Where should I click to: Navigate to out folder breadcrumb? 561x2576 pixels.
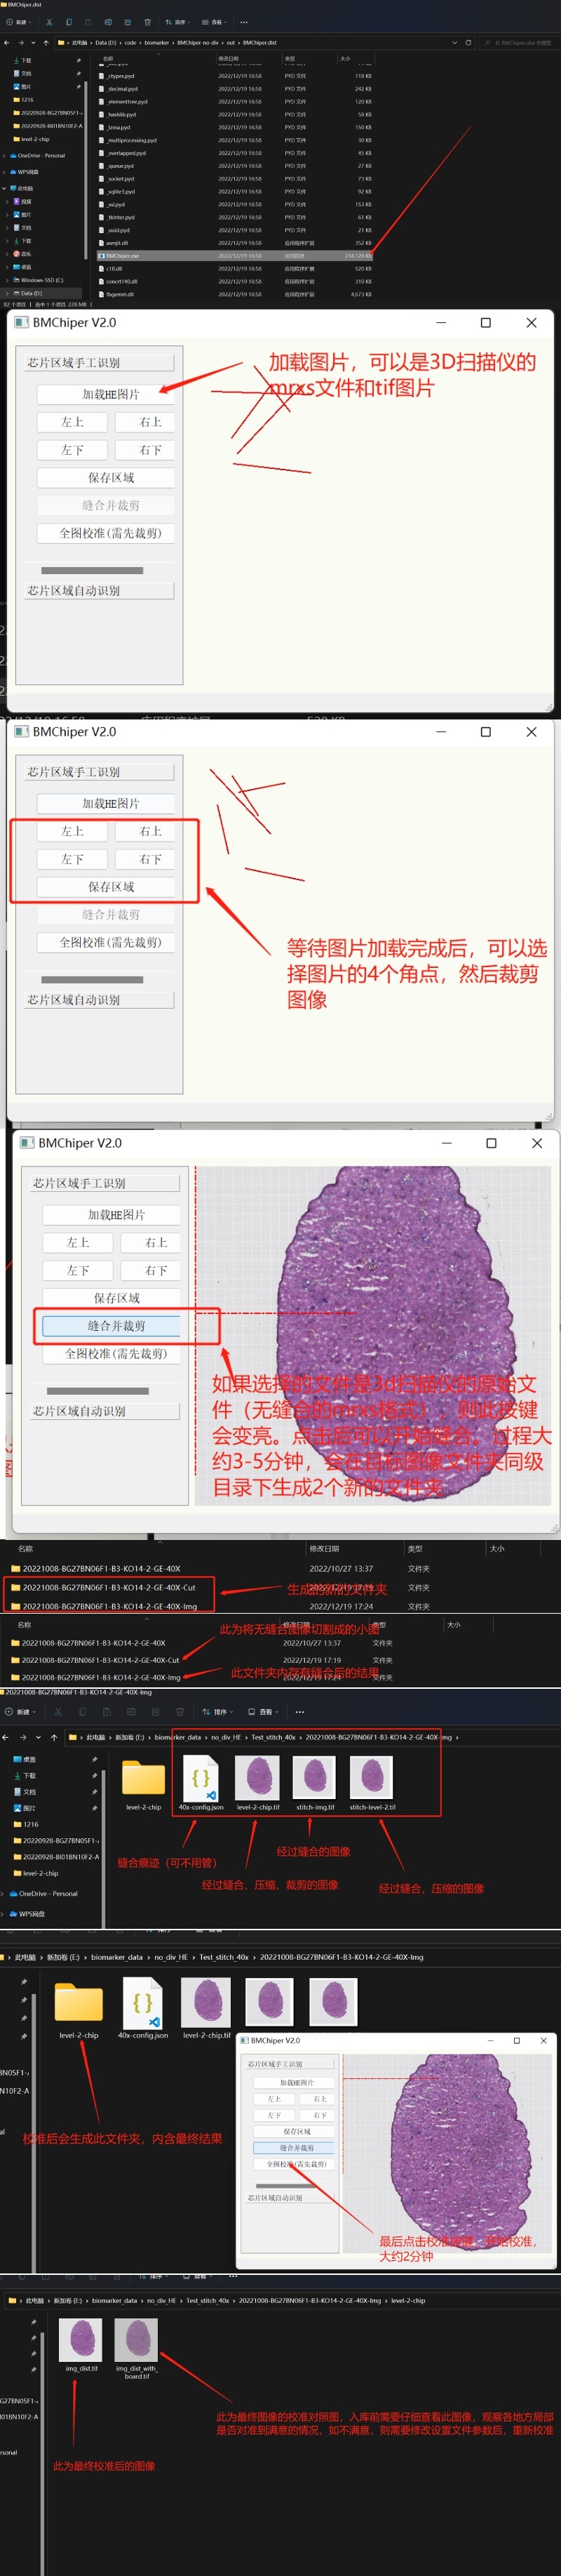pyautogui.click(x=231, y=43)
